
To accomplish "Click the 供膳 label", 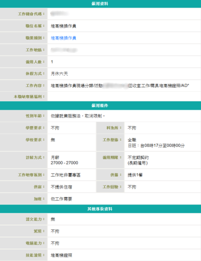I will coord(116,175).
